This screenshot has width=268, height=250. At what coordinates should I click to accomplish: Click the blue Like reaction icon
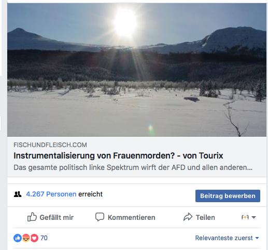point(18,238)
